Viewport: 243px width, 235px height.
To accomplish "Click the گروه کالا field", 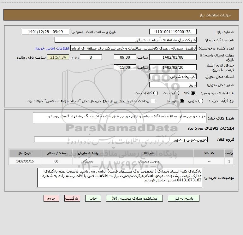I will pyautogui.click(x=121, y=139).
